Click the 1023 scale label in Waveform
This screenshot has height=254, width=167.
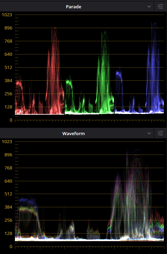point(7,142)
